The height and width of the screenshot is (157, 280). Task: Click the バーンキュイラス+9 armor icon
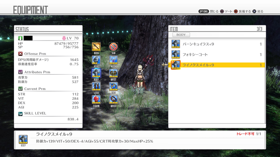(x=176, y=44)
